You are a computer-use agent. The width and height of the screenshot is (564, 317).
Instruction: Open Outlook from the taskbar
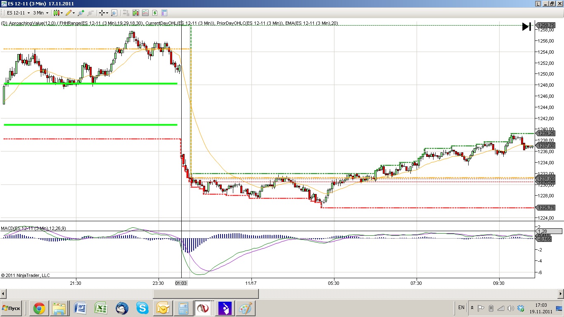click(162, 308)
